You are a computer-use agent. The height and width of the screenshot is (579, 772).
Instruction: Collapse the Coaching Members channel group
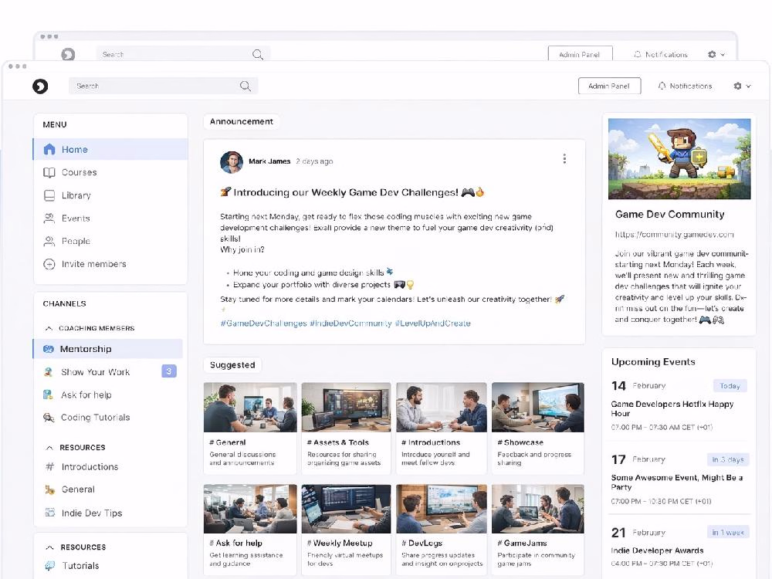pyautogui.click(x=49, y=328)
